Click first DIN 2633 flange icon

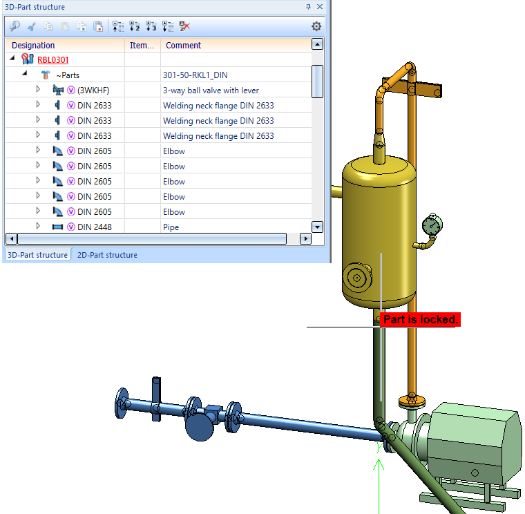point(57,105)
